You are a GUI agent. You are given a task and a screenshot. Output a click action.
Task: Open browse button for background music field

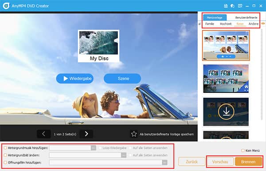[x=94, y=148]
